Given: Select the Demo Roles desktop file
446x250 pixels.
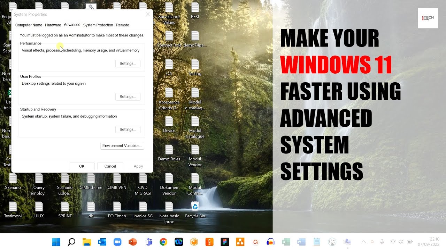Looking at the screenshot, I should coord(169,153).
